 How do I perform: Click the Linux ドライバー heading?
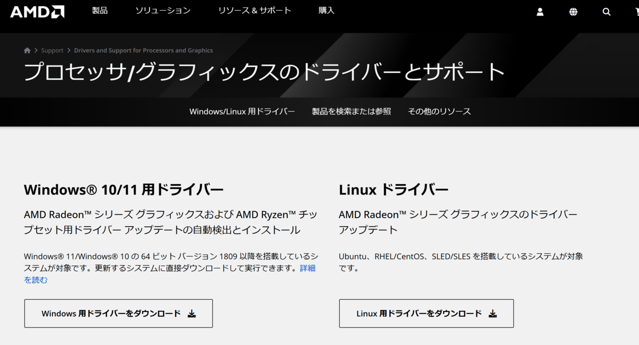coord(394,190)
